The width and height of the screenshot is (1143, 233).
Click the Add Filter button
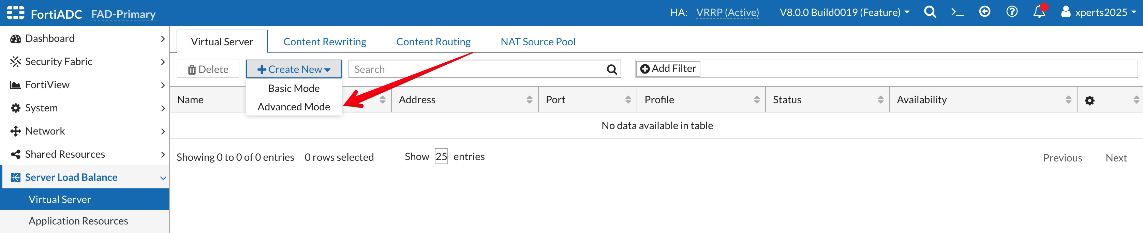click(668, 69)
